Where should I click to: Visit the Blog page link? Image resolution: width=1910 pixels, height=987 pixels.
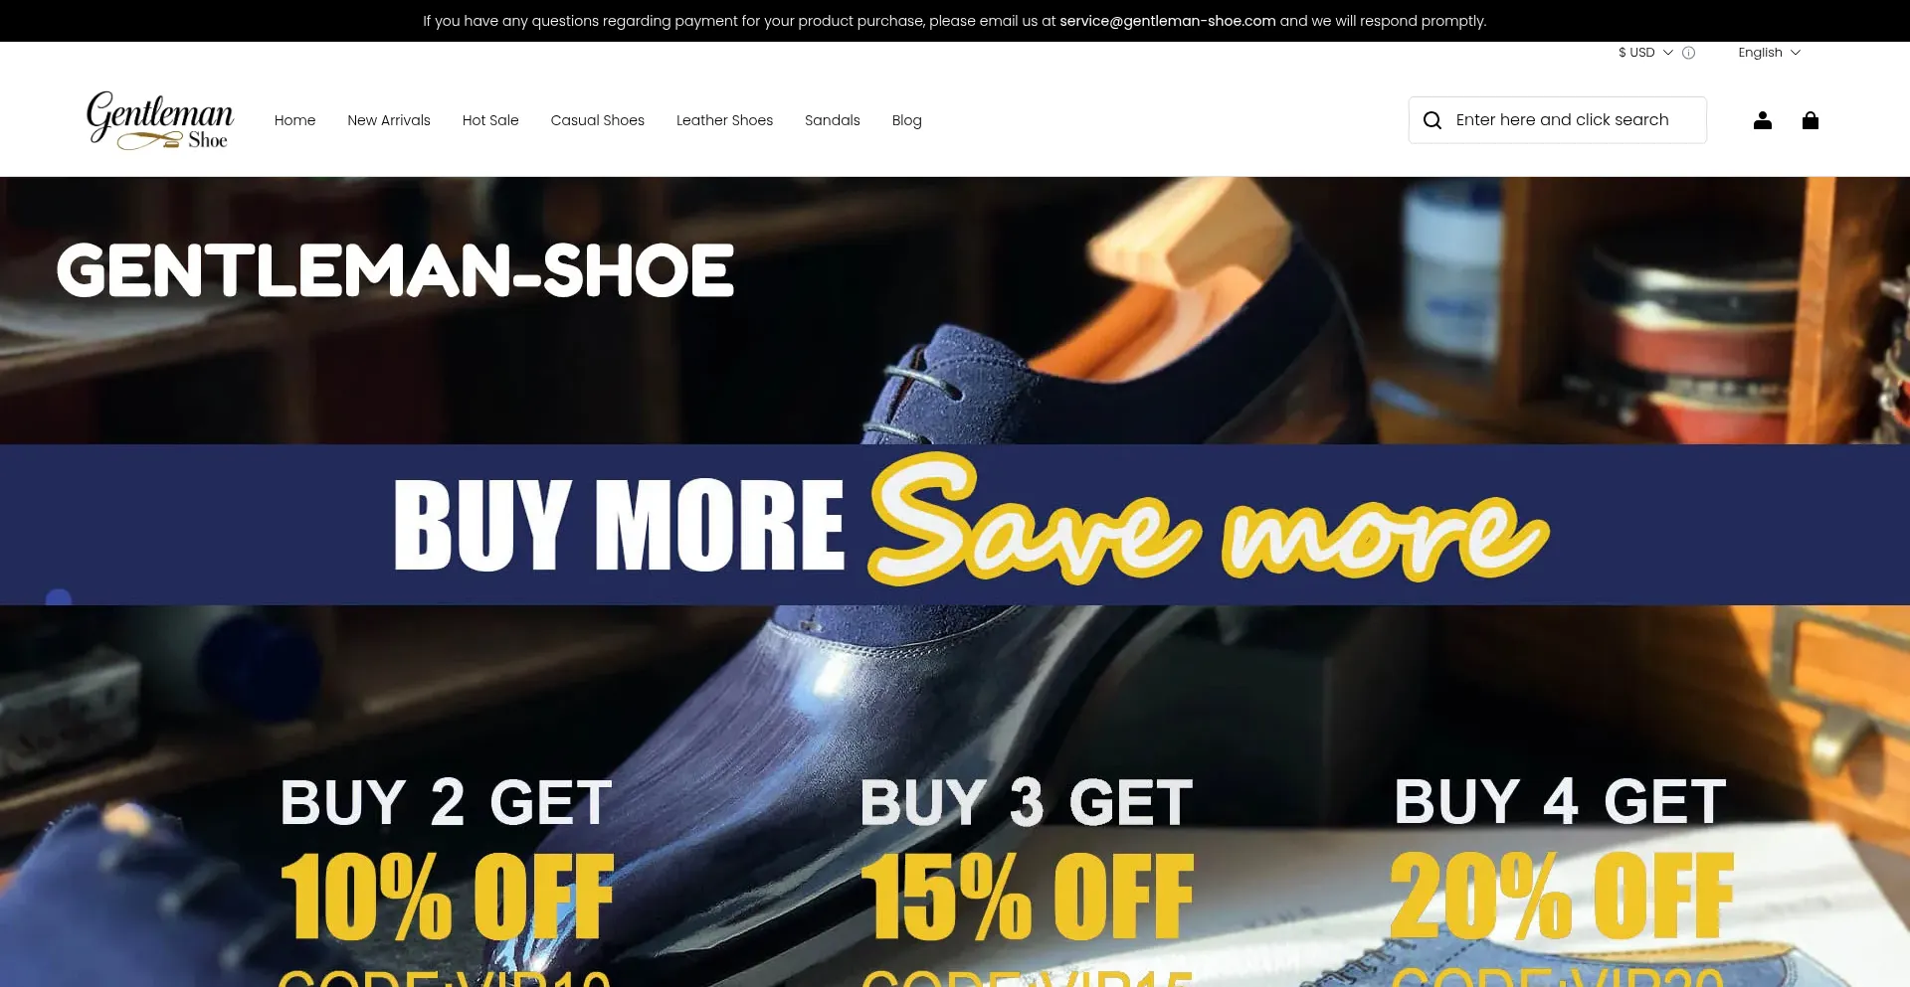[x=906, y=120]
